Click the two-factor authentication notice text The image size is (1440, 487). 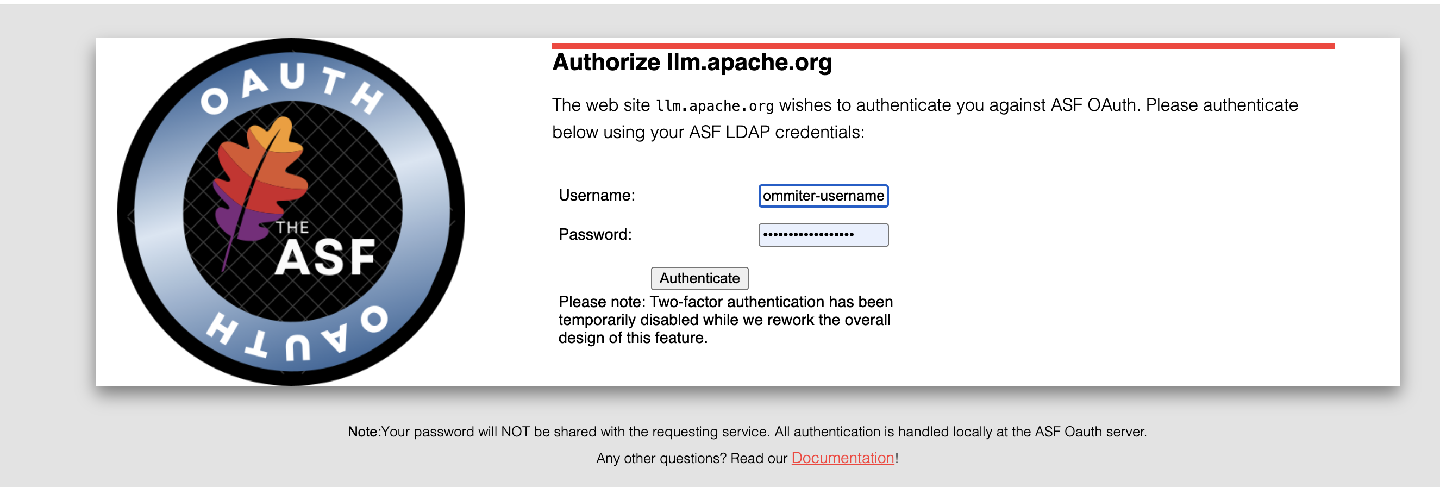[x=725, y=320]
